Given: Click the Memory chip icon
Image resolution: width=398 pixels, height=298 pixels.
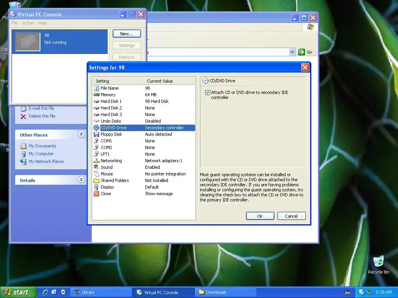Looking at the screenshot, I should [x=96, y=95].
